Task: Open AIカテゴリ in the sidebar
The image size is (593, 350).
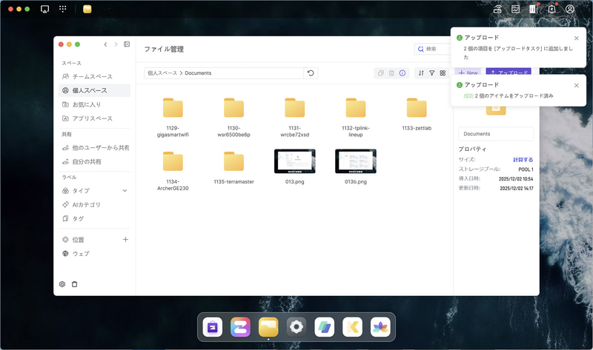Action: 95,205
